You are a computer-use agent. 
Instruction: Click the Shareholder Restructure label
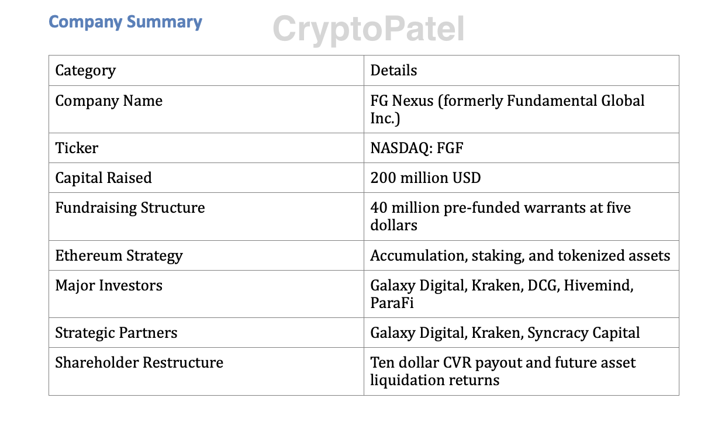click(x=139, y=363)
